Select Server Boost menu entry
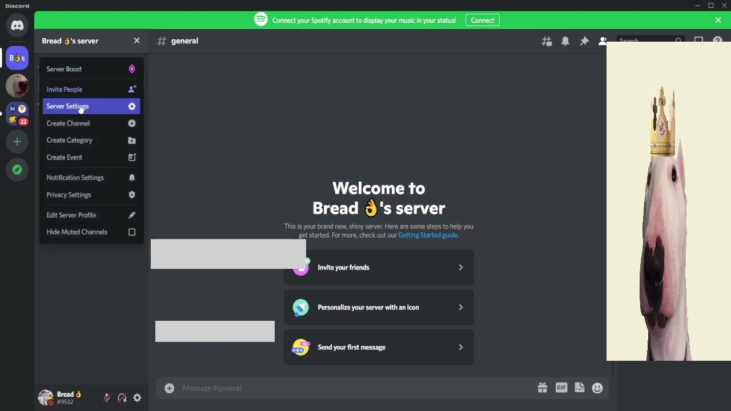The height and width of the screenshot is (411, 731). (91, 69)
